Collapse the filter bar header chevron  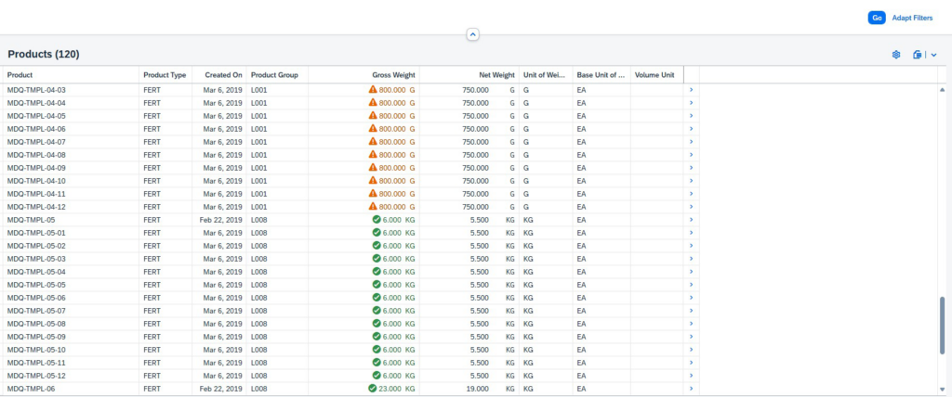pos(472,34)
